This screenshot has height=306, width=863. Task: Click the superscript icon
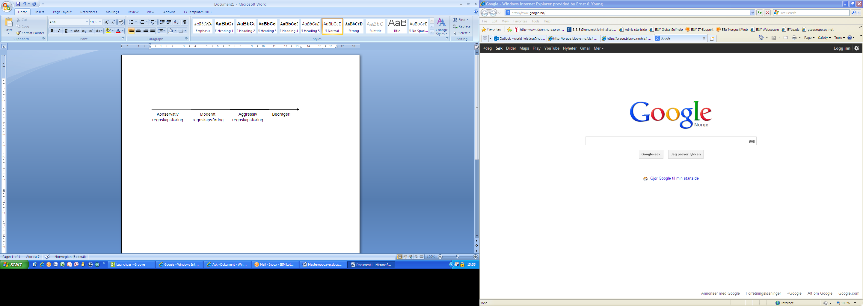coord(91,31)
